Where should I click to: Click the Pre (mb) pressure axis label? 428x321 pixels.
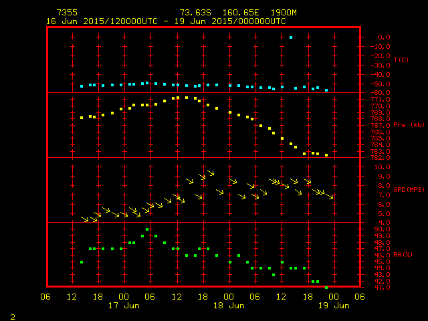(409, 125)
